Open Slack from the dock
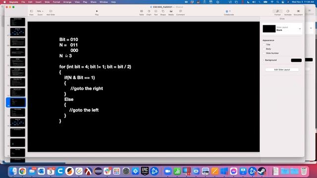The image size is (317, 178). pos(107,171)
